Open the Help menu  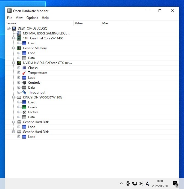(x=45, y=18)
